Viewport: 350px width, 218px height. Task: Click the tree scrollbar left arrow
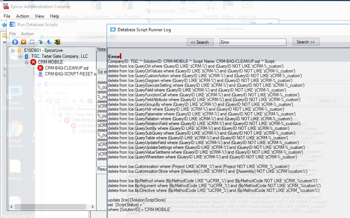point(12,207)
